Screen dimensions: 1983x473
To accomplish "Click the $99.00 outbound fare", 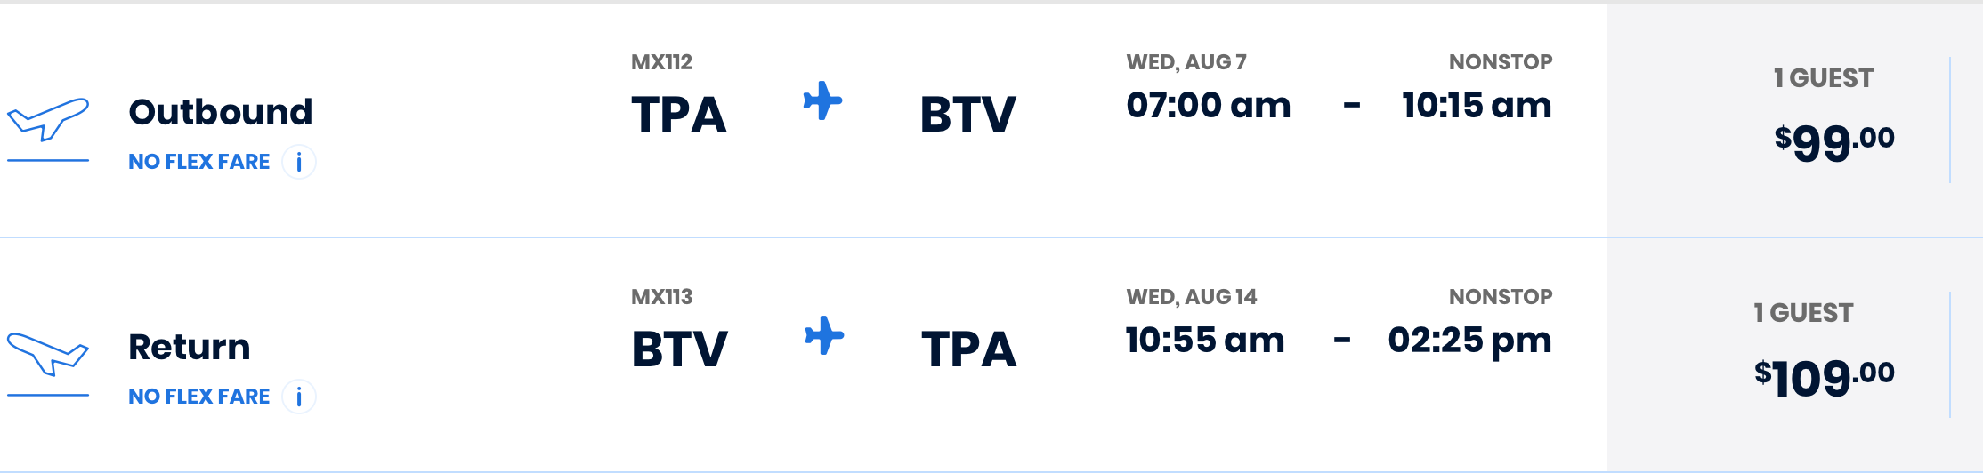I will (1833, 141).
